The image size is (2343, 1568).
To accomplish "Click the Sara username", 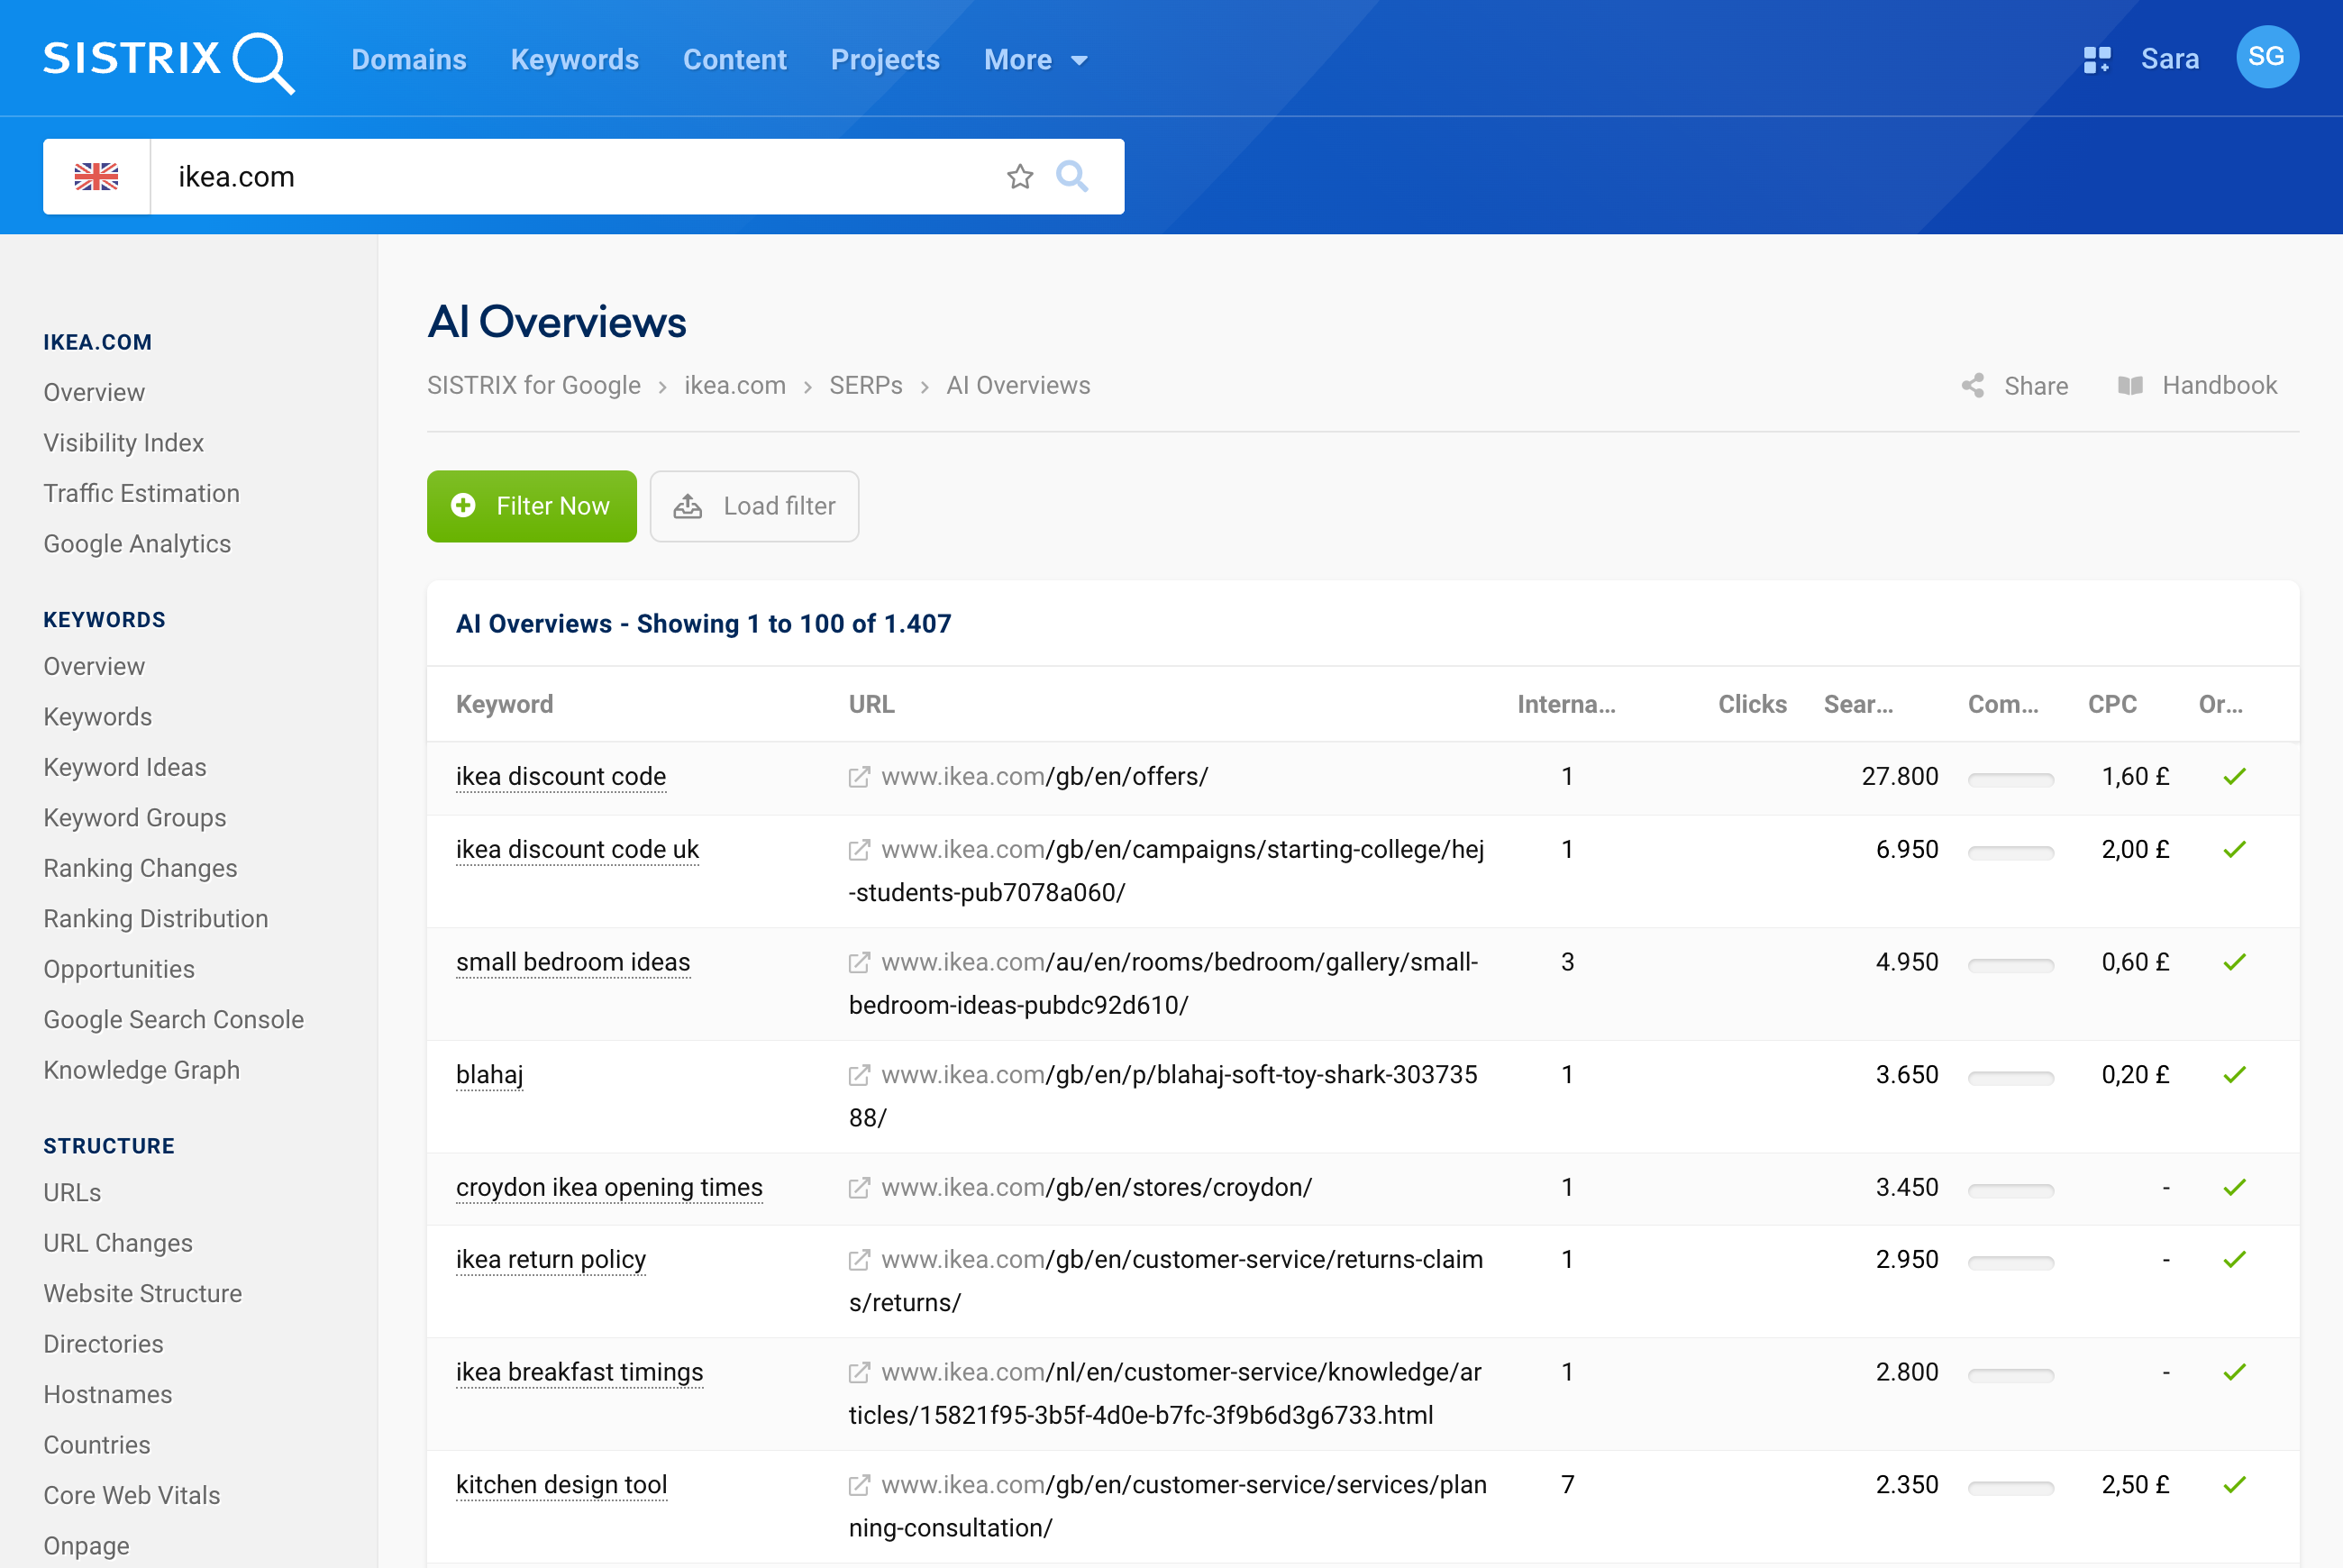I will click(2170, 59).
